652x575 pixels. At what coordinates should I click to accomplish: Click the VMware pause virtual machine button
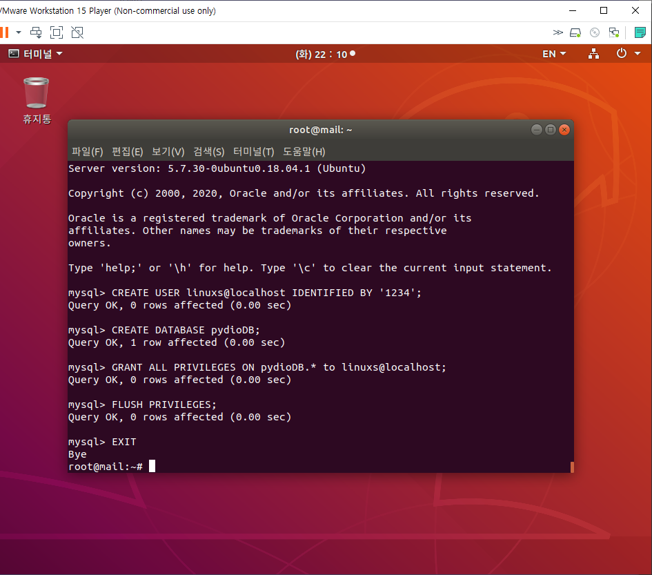point(4,32)
